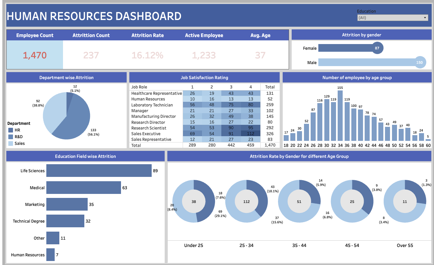Select the Medical attrition bar
Image resolution: width=434 pixels, height=265 pixels.
pyautogui.click(x=84, y=188)
